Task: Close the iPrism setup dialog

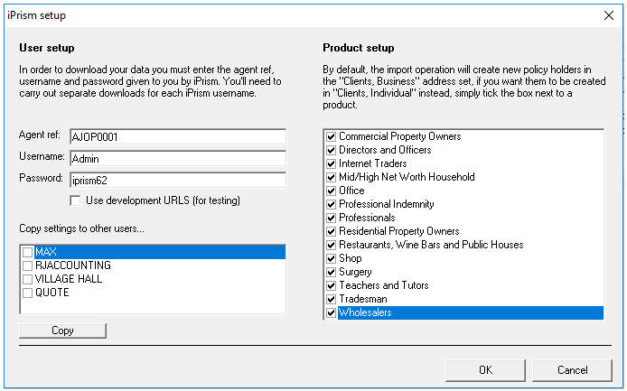Action: (606, 15)
